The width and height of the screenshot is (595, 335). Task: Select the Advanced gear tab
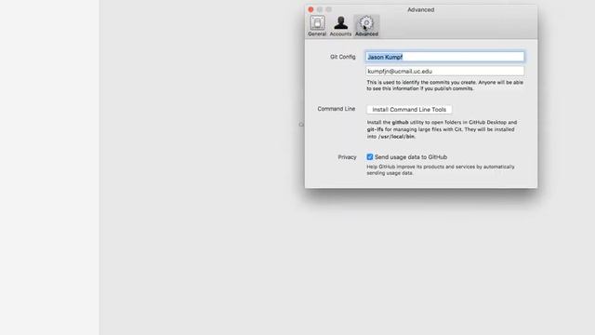pos(366,26)
